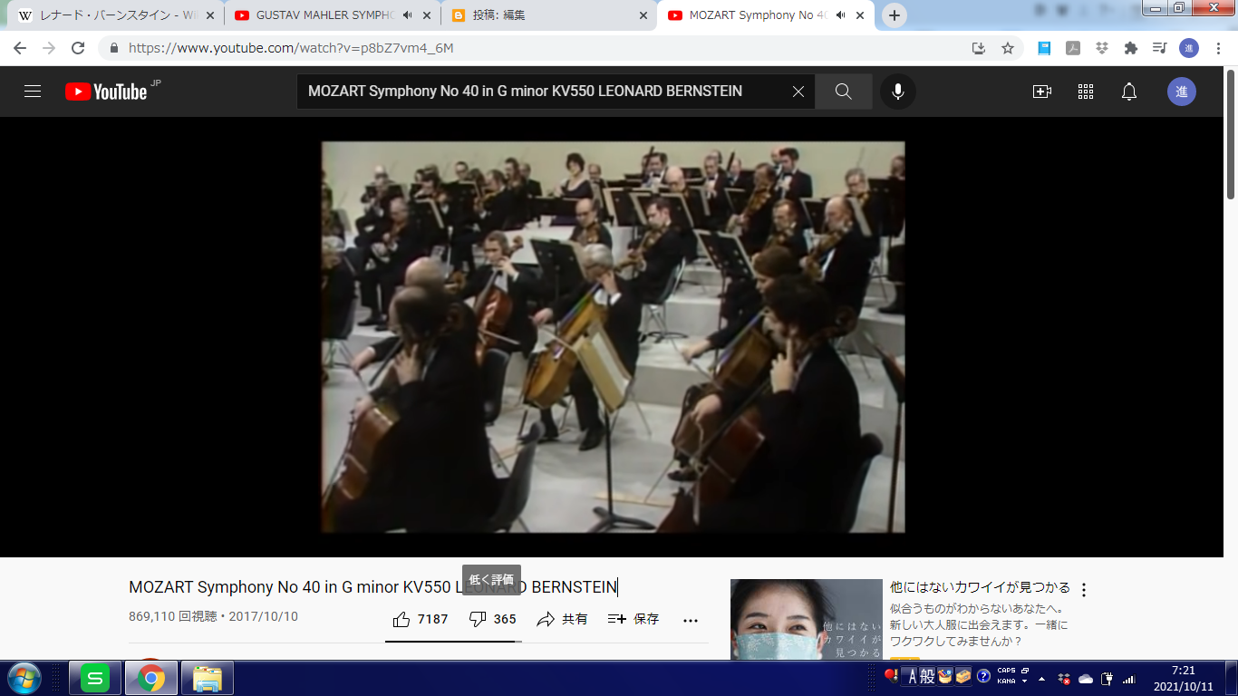Image resolution: width=1238 pixels, height=696 pixels.
Task: Open File Explorer from the taskbar
Action: pyautogui.click(x=208, y=678)
